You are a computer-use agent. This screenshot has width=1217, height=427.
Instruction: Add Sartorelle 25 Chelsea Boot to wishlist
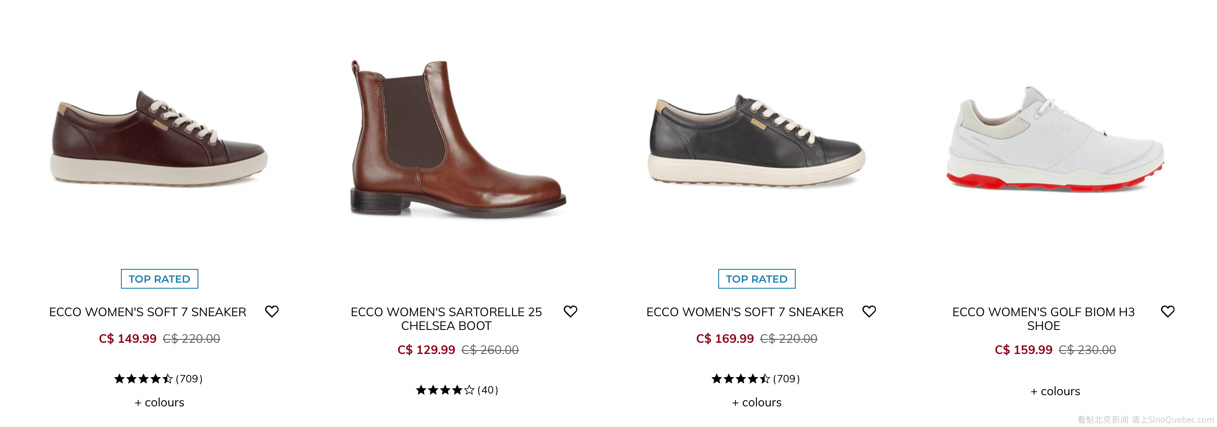(x=570, y=311)
